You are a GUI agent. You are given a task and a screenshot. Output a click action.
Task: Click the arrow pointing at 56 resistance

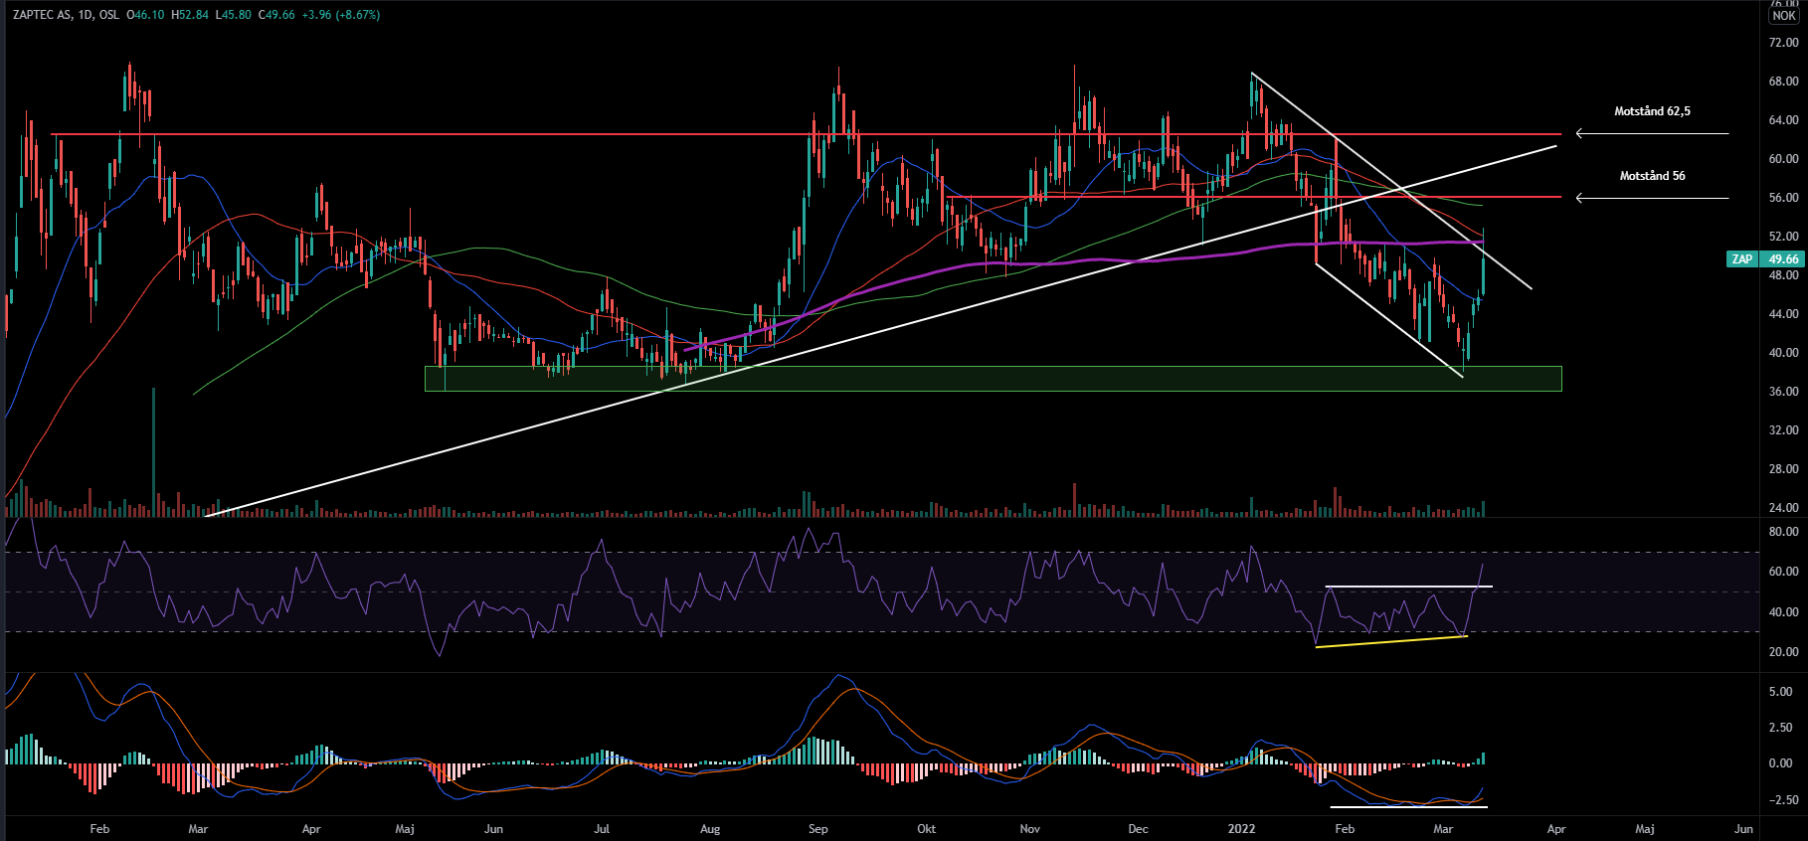pyautogui.click(x=1651, y=198)
